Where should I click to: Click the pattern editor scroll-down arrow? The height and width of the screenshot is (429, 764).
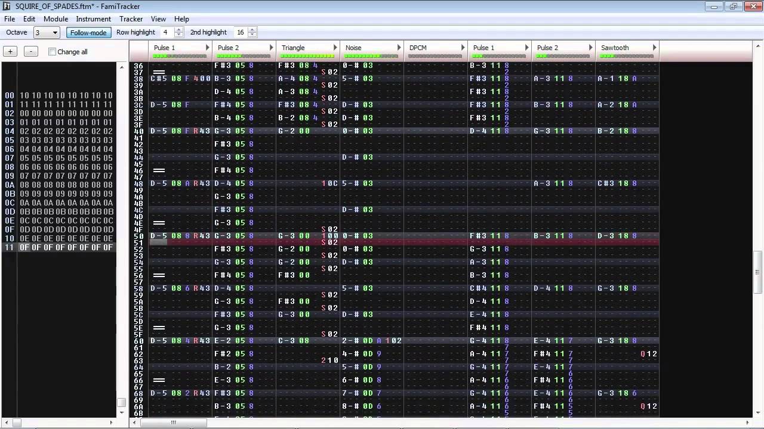pyautogui.click(x=759, y=414)
